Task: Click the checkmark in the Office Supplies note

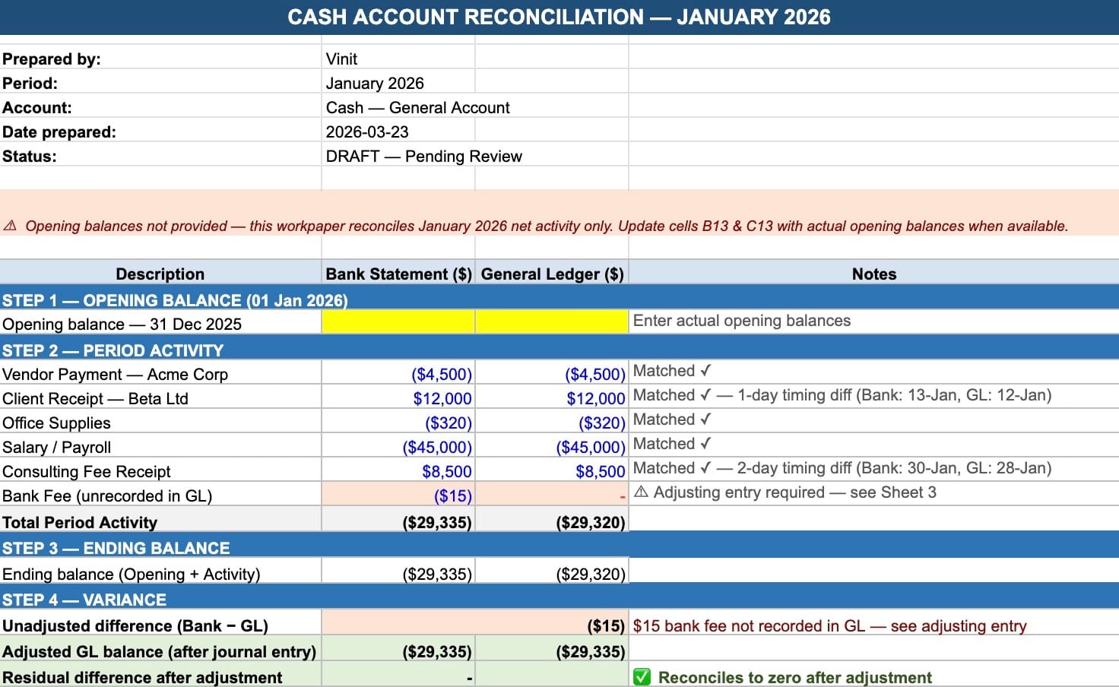Action: coord(707,419)
